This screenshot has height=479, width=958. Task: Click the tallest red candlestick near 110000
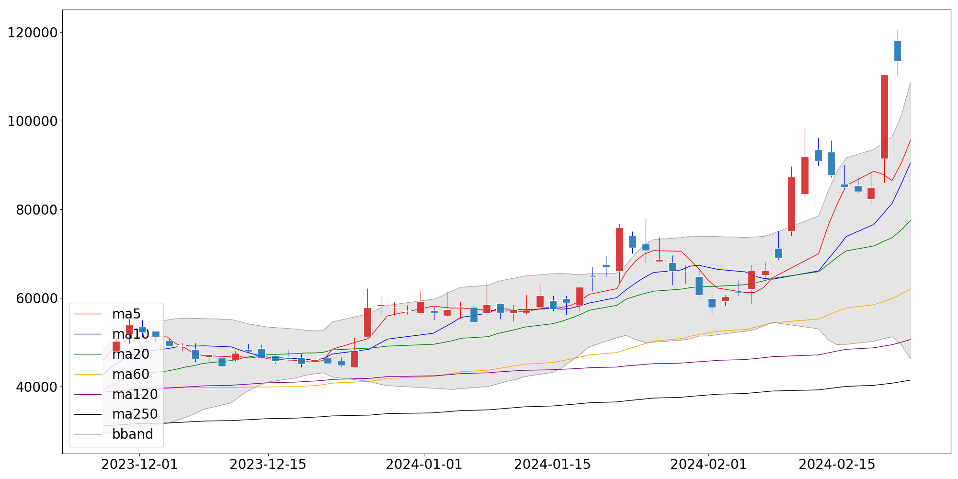coord(884,117)
